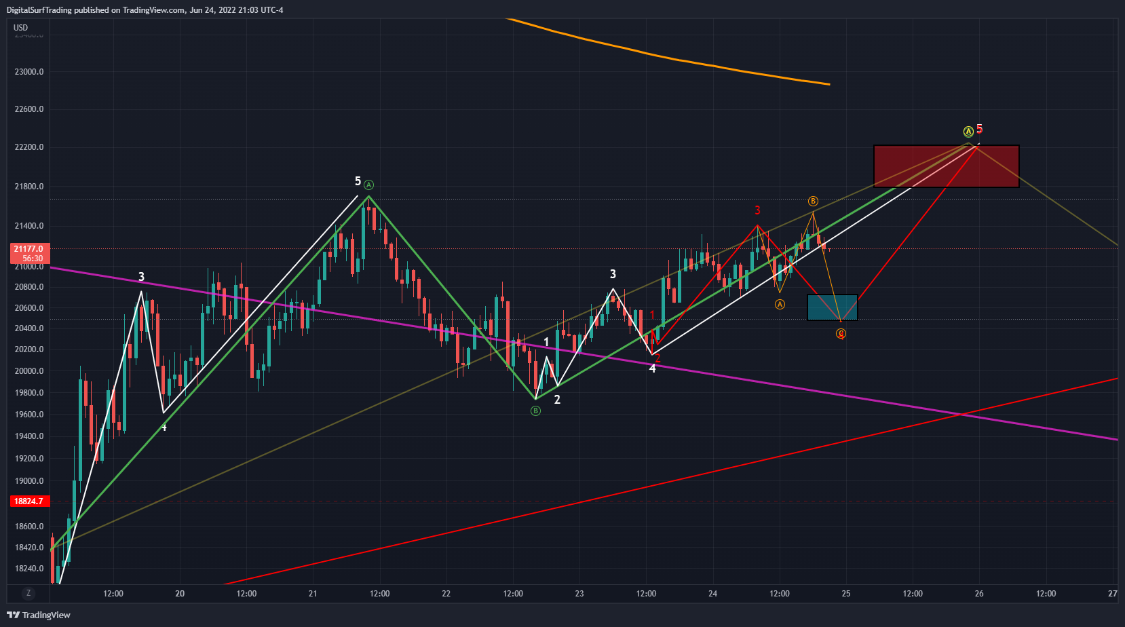Screen dimensions: 1125x627
Task: Click the 18420.0 price axis label
Action: click(30, 548)
